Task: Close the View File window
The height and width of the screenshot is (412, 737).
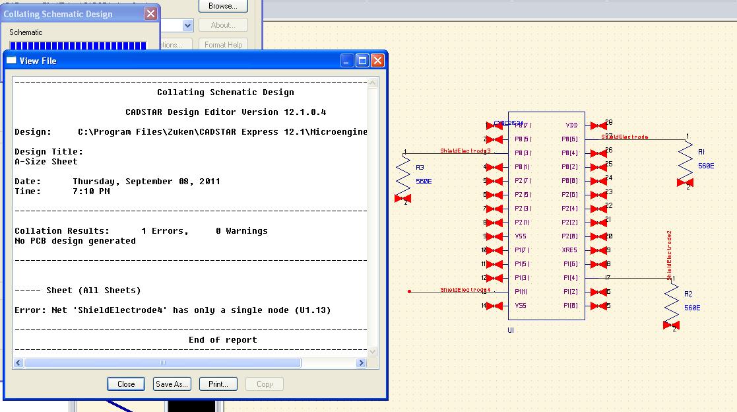Action: (x=378, y=60)
